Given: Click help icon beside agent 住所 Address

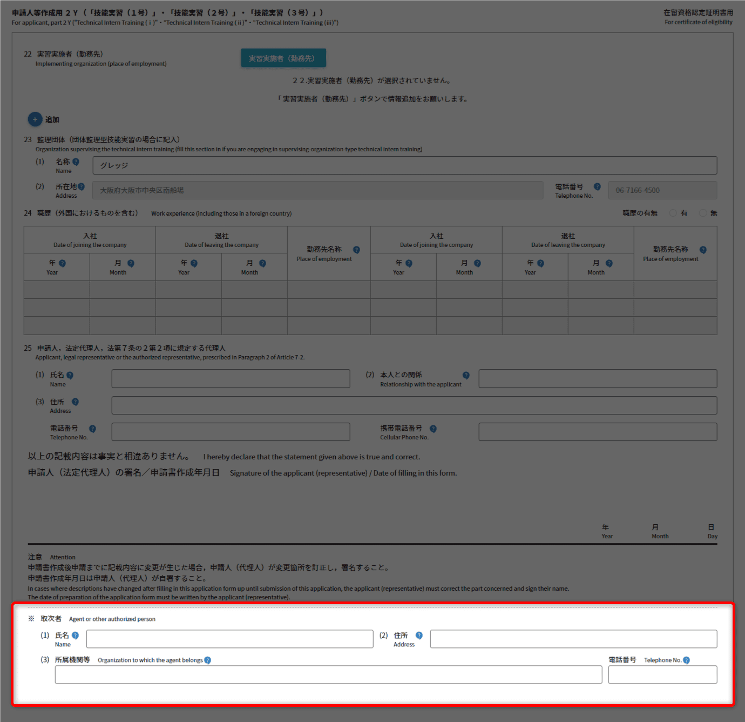Looking at the screenshot, I should 419,636.
